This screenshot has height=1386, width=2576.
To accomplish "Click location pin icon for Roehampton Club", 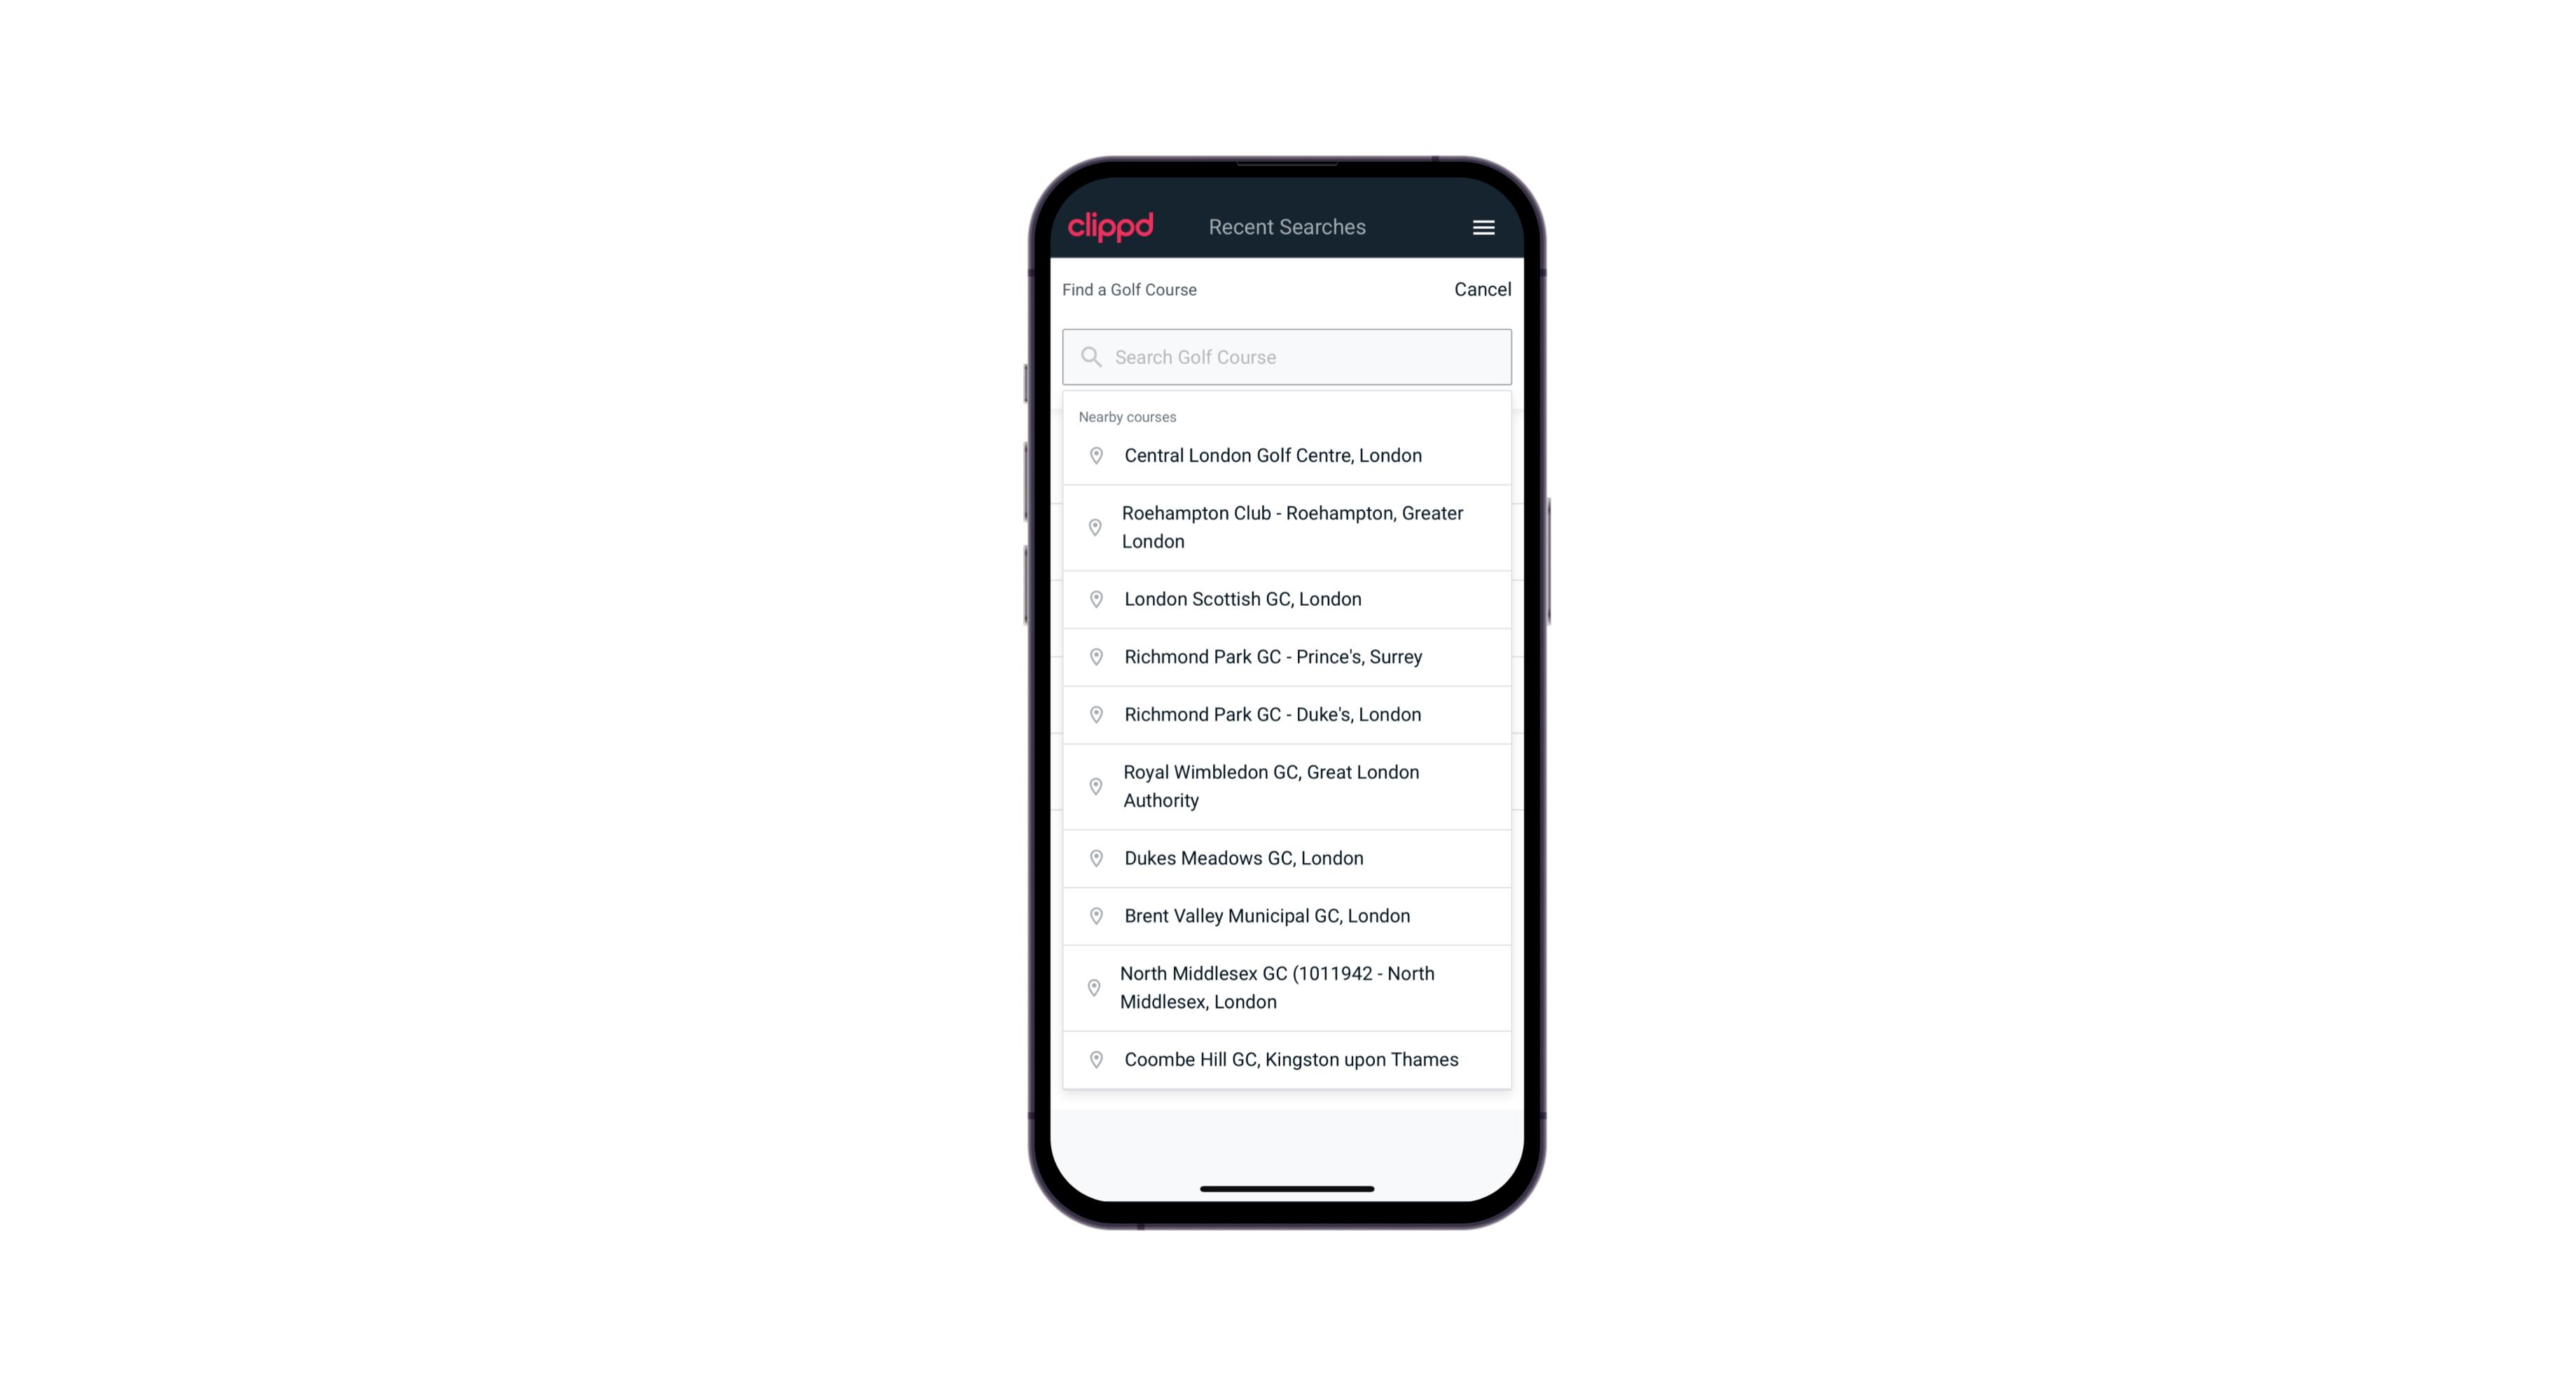I will (1092, 527).
